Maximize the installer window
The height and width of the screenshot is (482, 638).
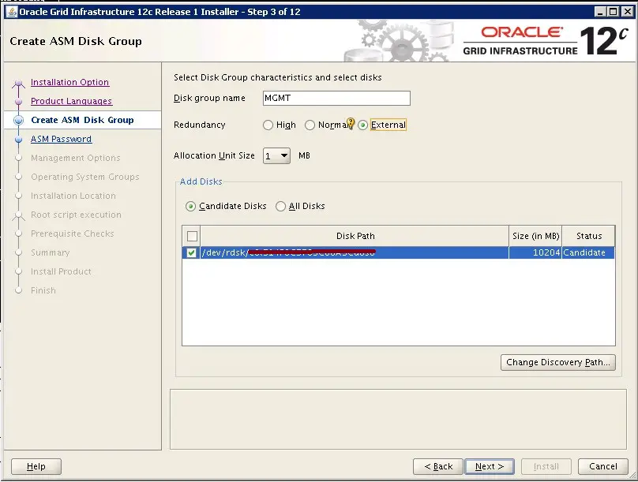(x=614, y=12)
